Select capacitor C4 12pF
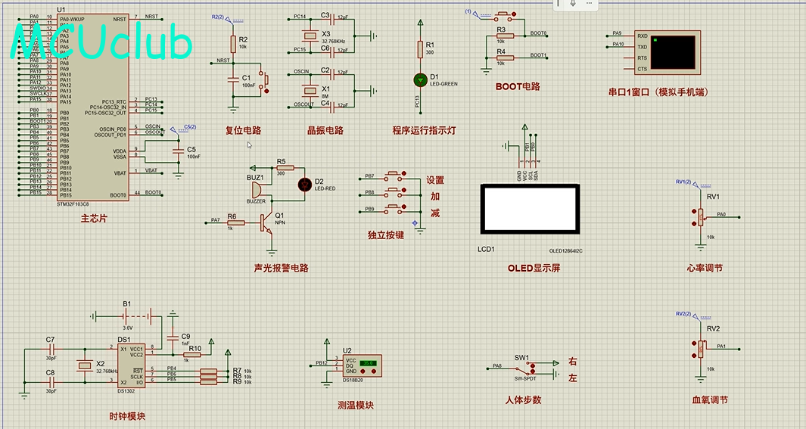This screenshot has height=429, width=806. [x=334, y=107]
